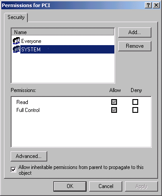Toggle the Allow checkbox for Full Control
Viewport: 162px width, 196px height.
114,110
